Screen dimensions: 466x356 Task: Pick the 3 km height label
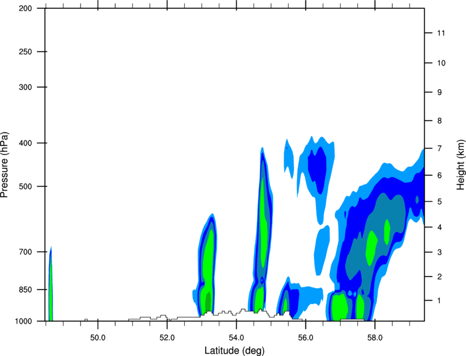point(440,252)
